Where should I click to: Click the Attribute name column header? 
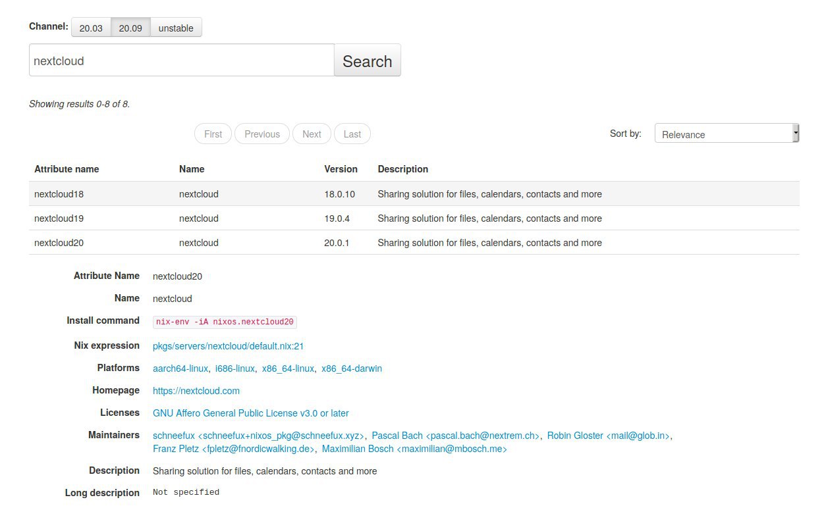pyautogui.click(x=67, y=169)
